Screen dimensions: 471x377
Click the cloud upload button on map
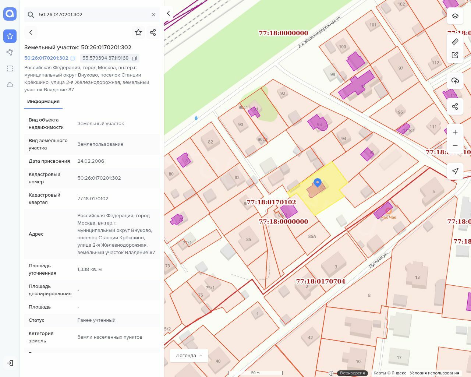pyautogui.click(x=455, y=81)
